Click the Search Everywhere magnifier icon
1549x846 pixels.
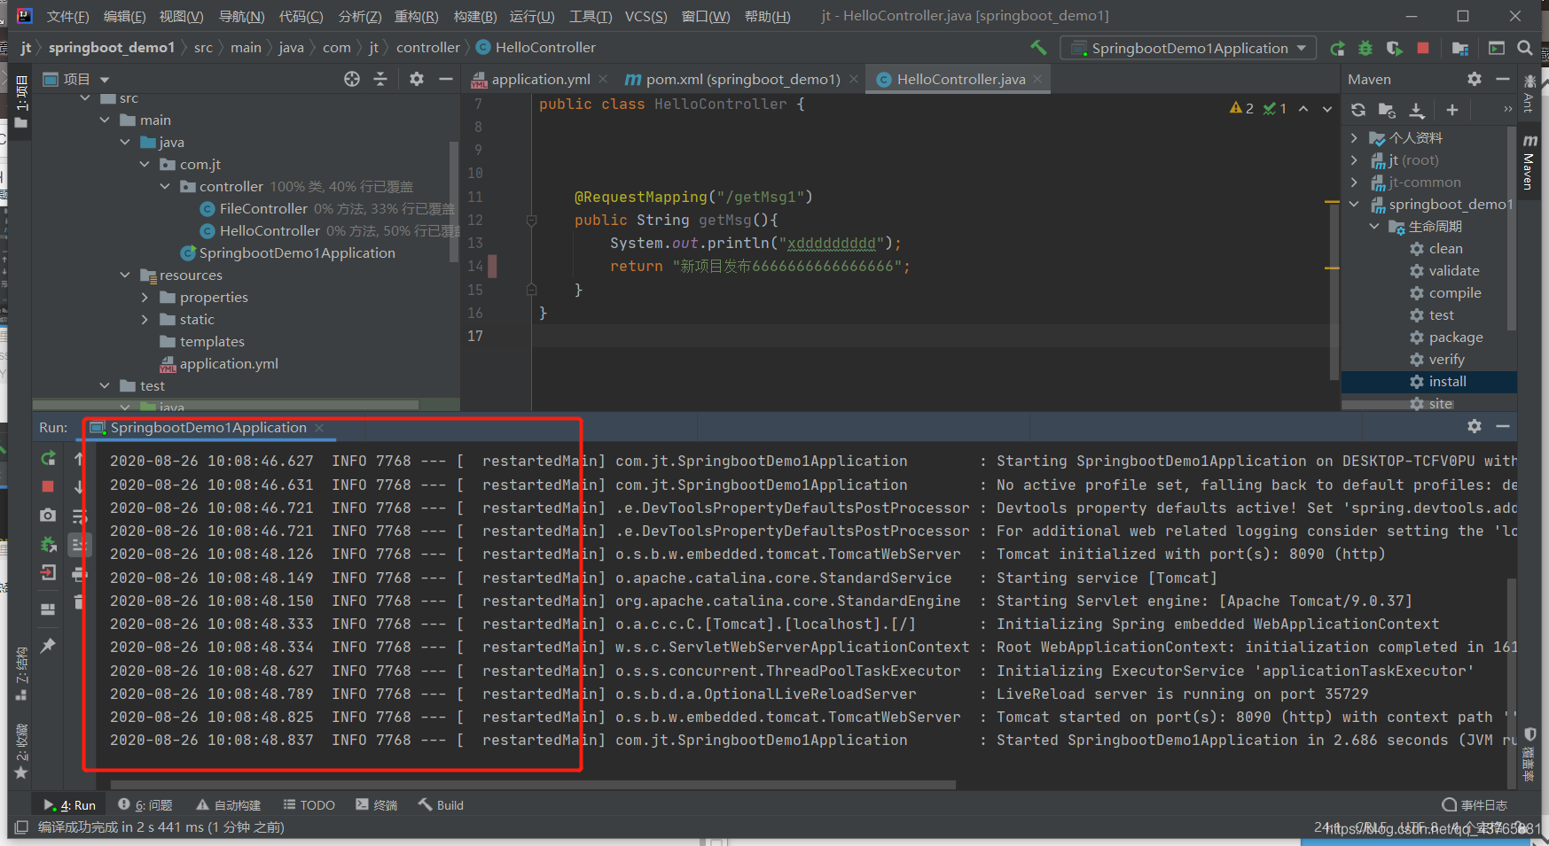point(1525,48)
